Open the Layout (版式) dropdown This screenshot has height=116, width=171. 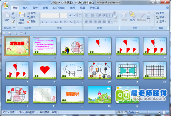33,13
